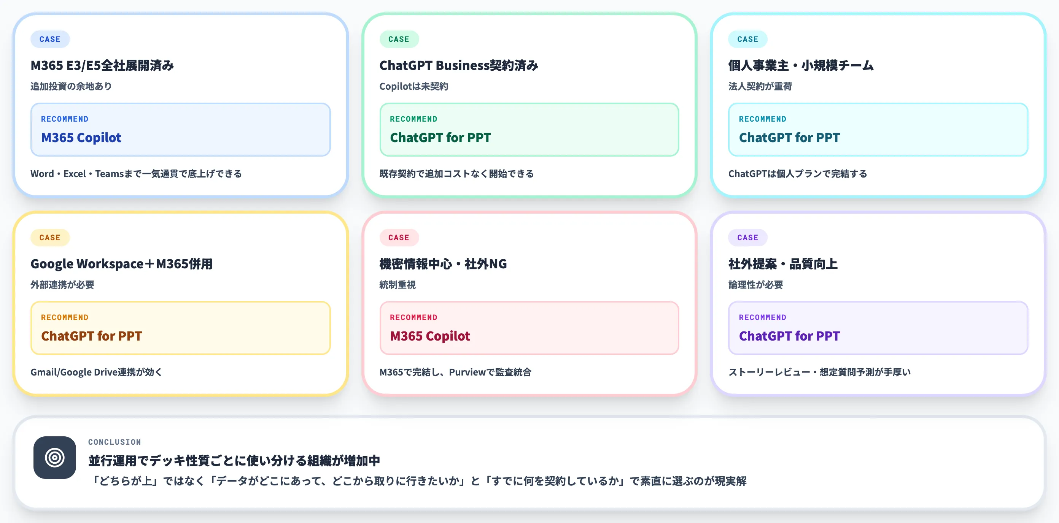Select yellow ChatGPT for PPT recommendation box

coord(180,328)
